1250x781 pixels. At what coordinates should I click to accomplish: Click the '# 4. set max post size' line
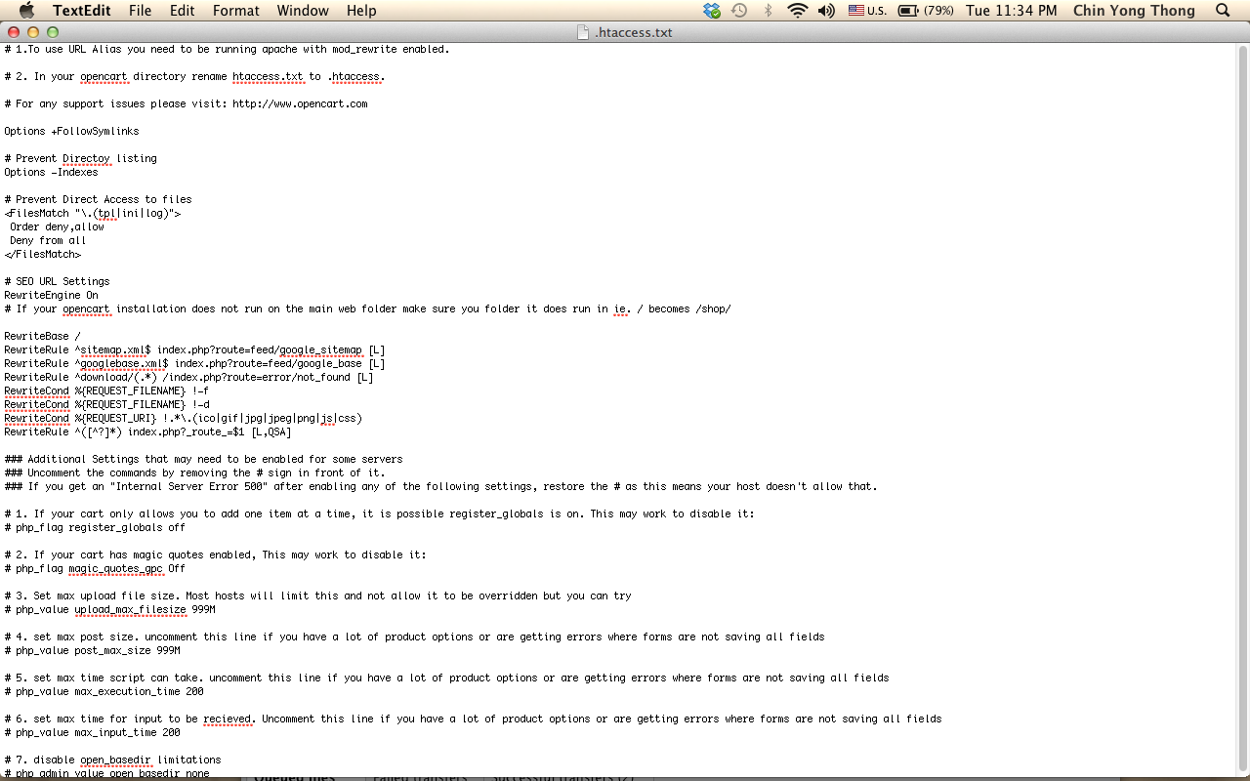pos(414,637)
